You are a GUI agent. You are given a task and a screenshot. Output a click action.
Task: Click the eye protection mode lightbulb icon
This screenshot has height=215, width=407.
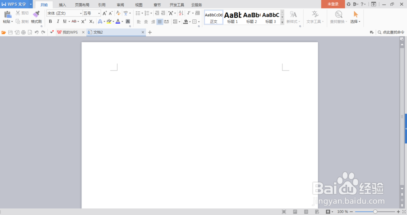click(328, 212)
